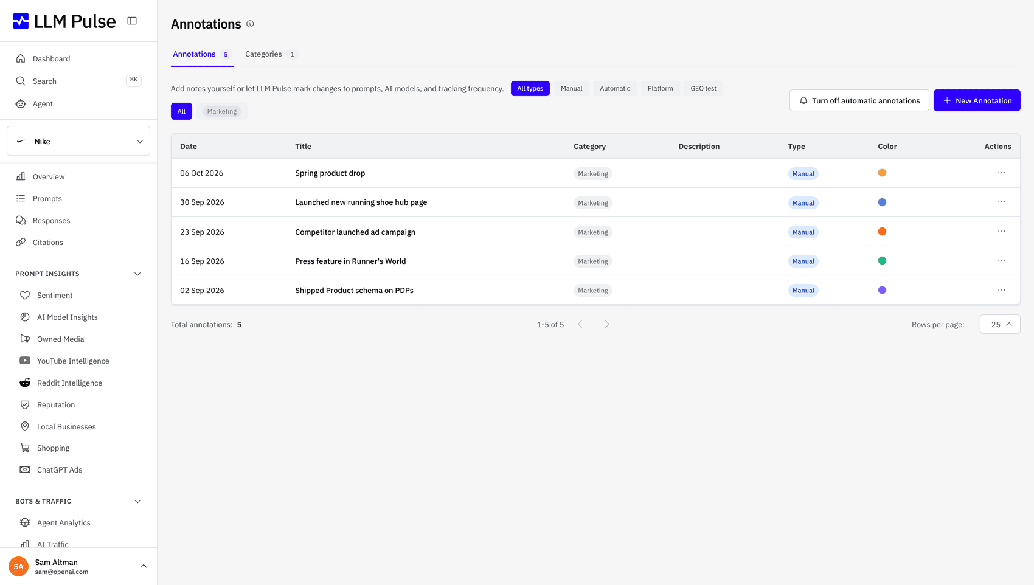
Task: Click orange color dot for Spring product drop
Action: pos(882,173)
